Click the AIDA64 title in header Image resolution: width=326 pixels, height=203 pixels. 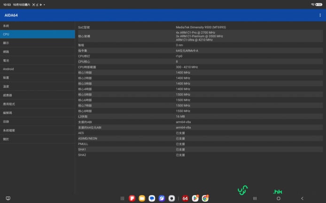(11, 15)
